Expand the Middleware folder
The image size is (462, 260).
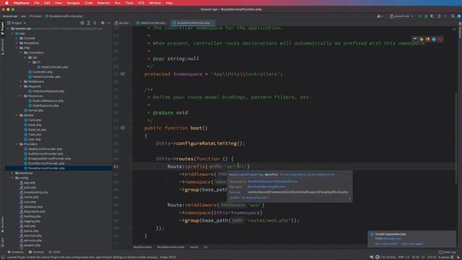click(x=21, y=82)
